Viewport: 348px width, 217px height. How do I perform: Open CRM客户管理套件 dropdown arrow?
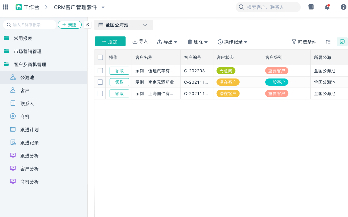click(x=103, y=7)
